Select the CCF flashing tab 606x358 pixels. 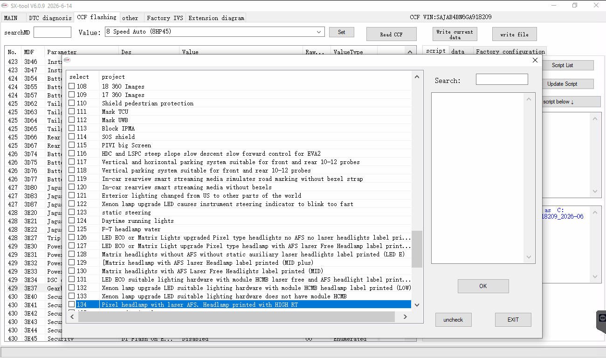pyautogui.click(x=96, y=17)
